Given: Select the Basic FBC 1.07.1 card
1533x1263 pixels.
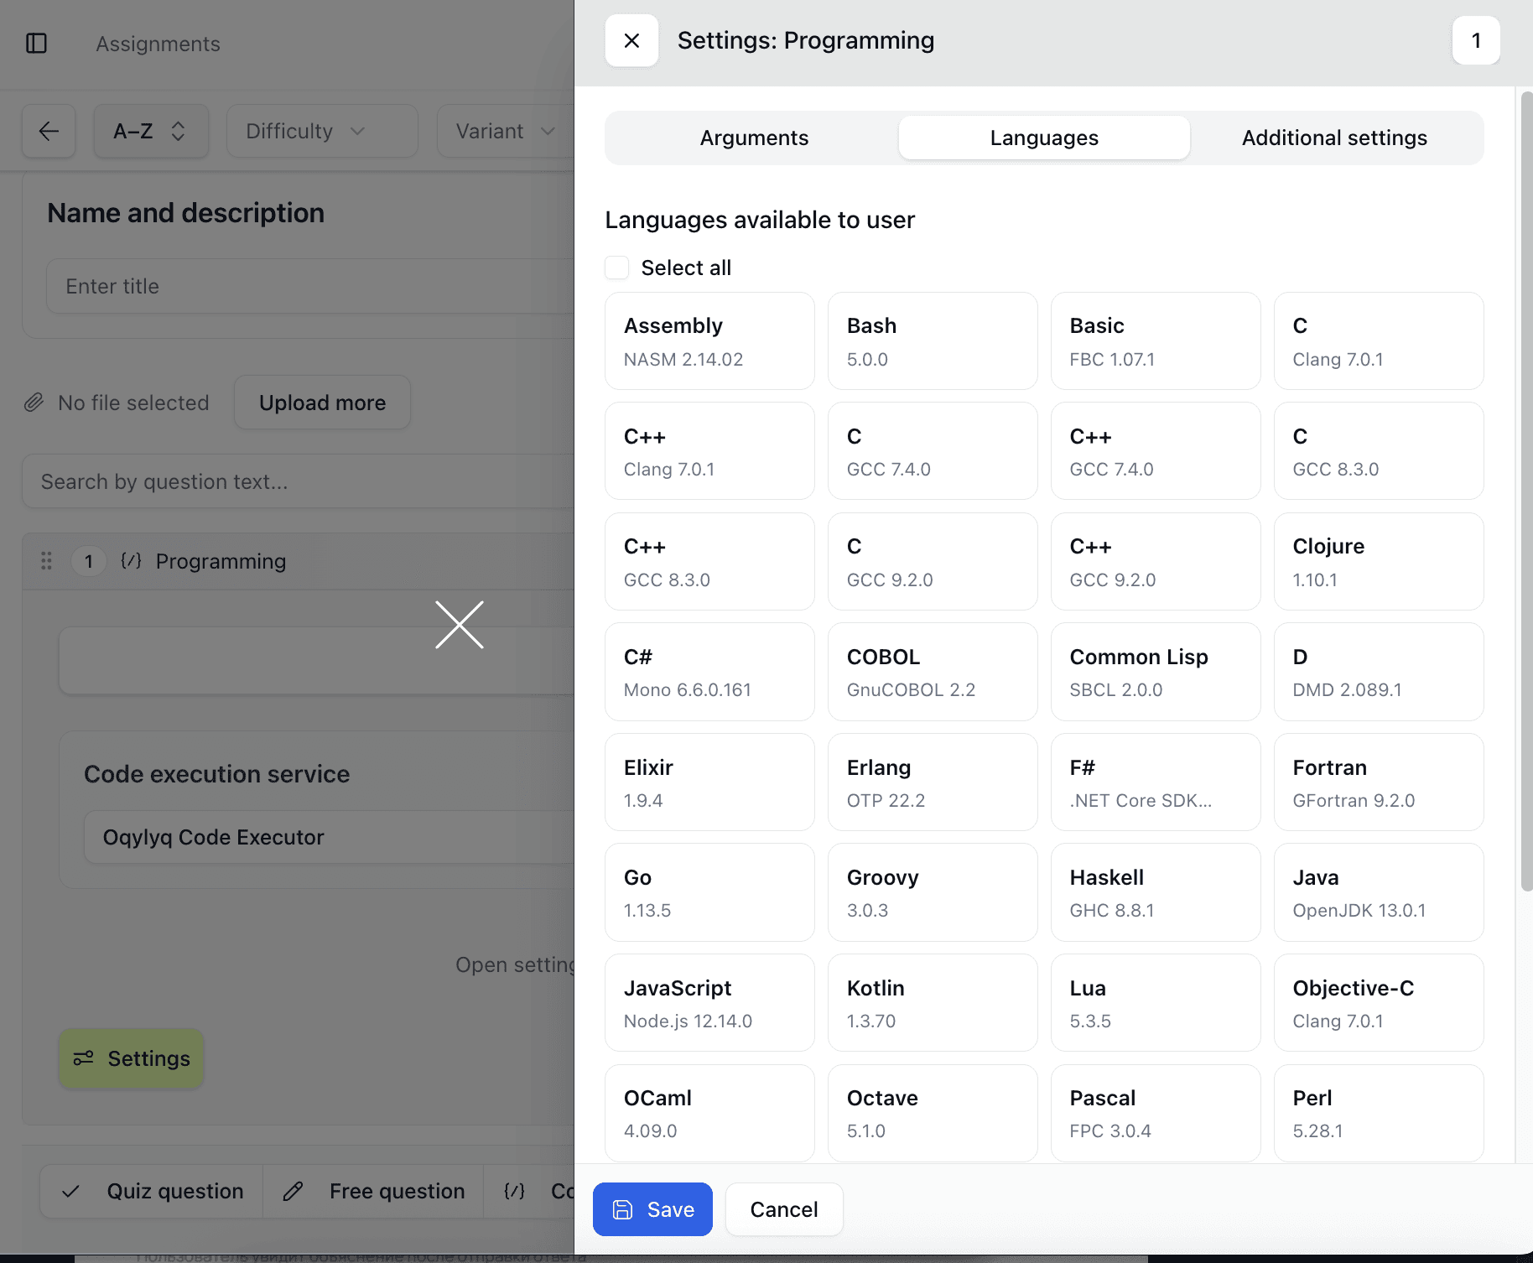Looking at the screenshot, I should click(x=1156, y=340).
